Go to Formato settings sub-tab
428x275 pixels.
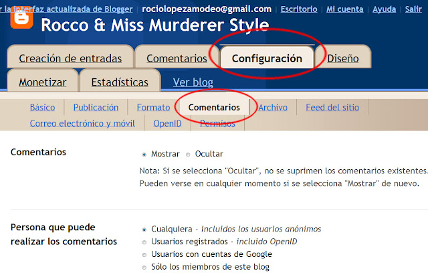tap(153, 107)
